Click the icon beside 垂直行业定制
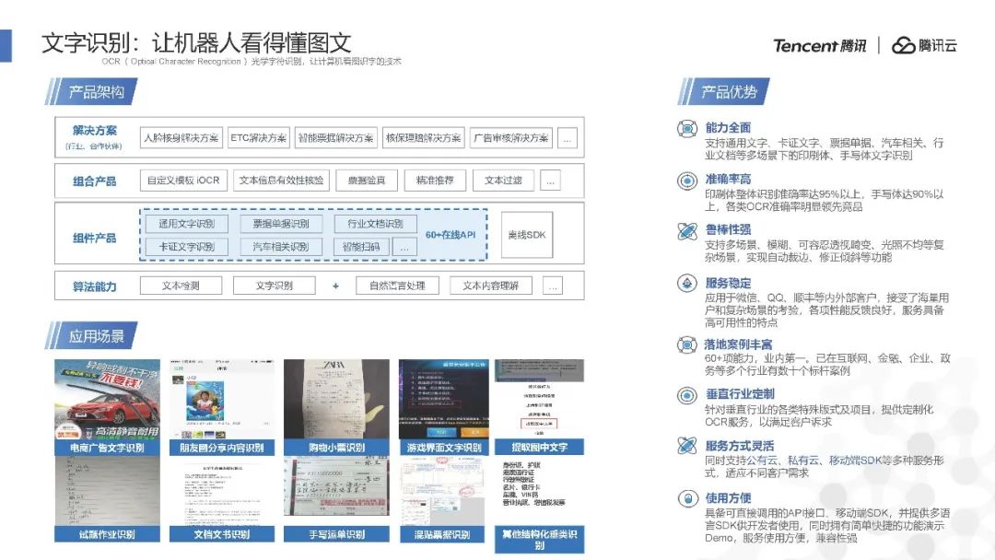995x560 pixels. pos(686,396)
